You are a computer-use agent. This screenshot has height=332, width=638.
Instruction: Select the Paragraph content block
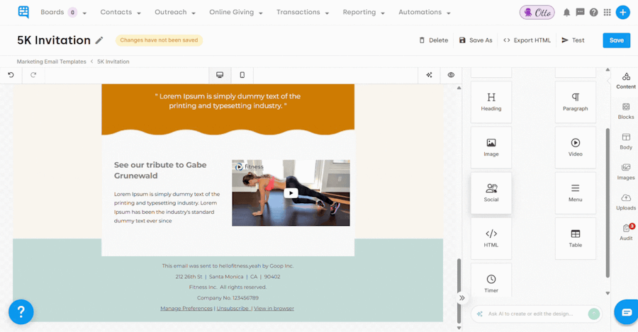(576, 102)
